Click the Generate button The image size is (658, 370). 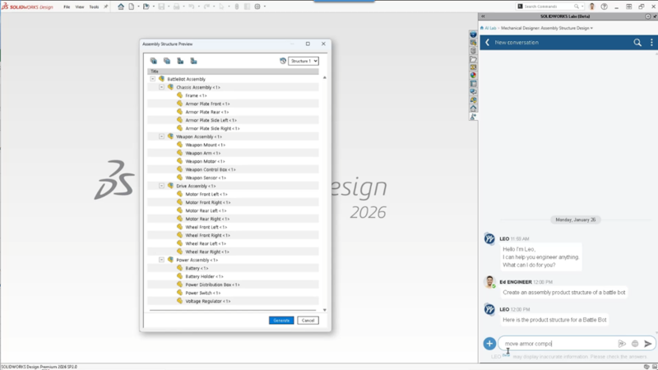coord(280,320)
